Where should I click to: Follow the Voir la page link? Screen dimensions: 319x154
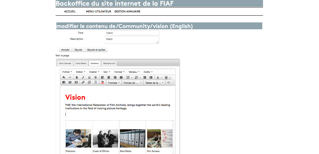[62, 56]
